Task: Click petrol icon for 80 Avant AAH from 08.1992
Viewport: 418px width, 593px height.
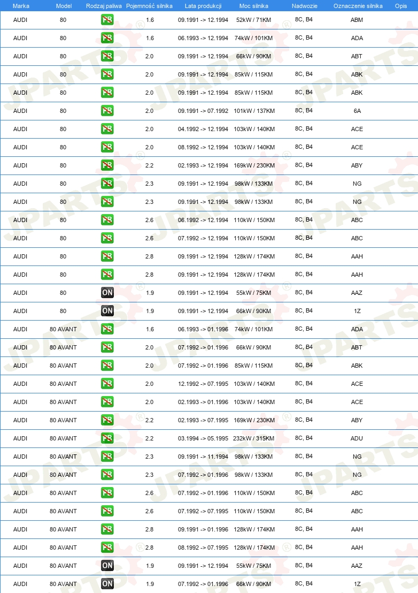Action: click(107, 547)
